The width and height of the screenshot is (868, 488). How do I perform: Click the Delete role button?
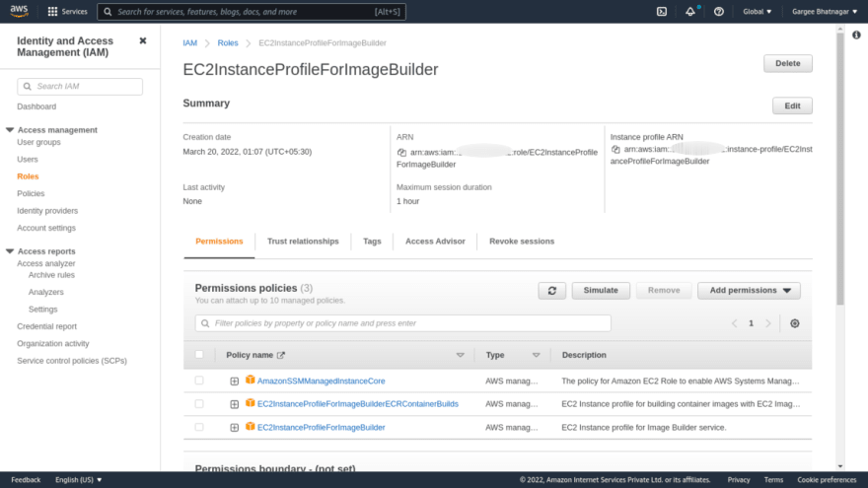point(788,64)
